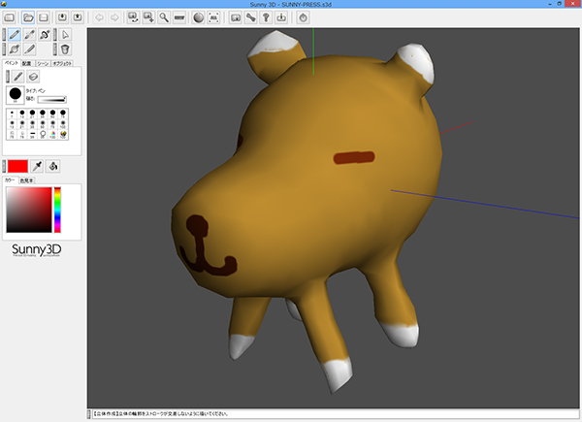Screen dimensions: 582x422
Task: Choose the eraser in the paint panel
Action: coord(33,75)
